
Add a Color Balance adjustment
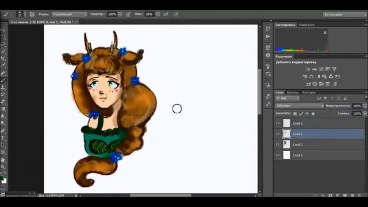(312, 76)
